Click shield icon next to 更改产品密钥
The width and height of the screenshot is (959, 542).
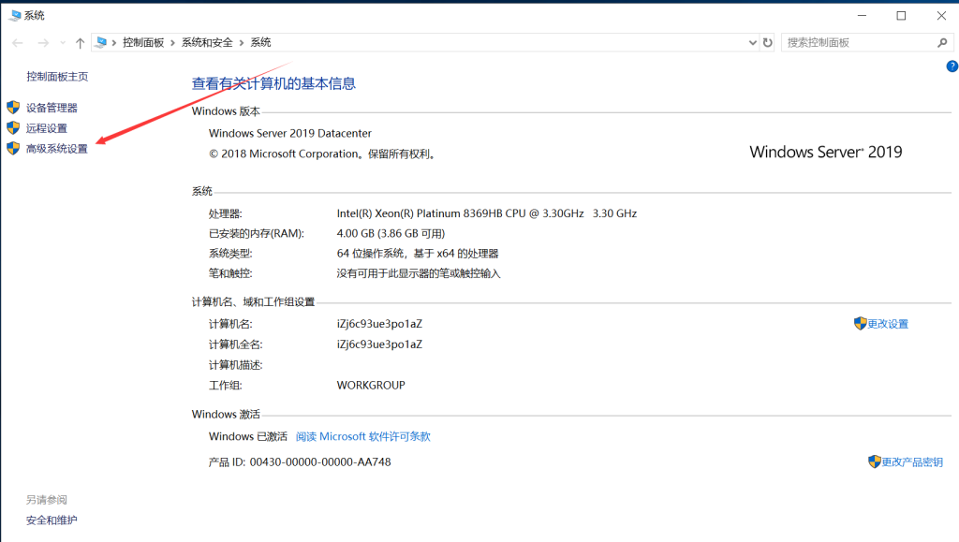point(874,461)
